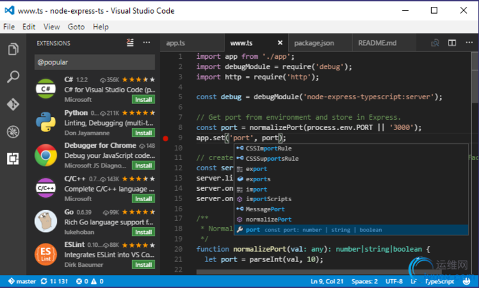Click the EXTENSIONS panel title
The height and width of the screenshot is (288, 479).
pos(53,43)
